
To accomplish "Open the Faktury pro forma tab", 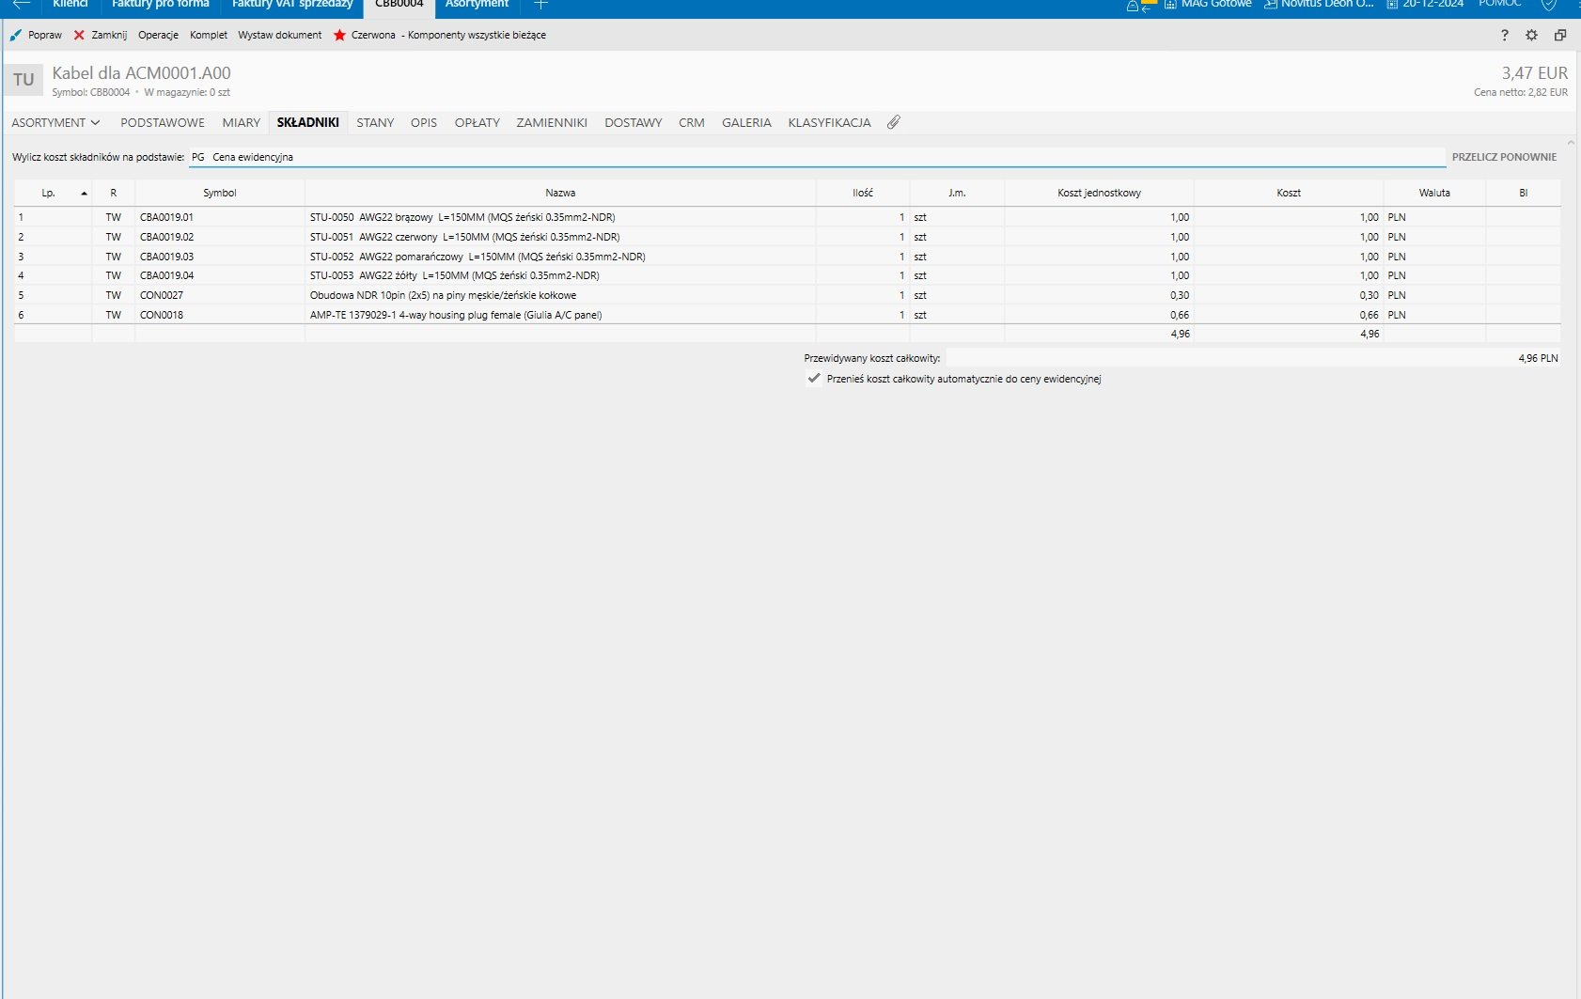I will [160, 5].
